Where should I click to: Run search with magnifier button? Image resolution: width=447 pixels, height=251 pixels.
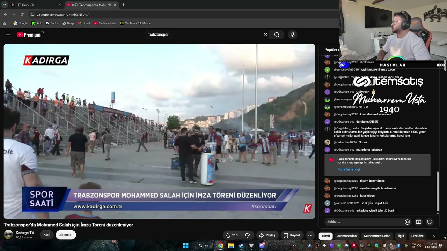tap(277, 35)
